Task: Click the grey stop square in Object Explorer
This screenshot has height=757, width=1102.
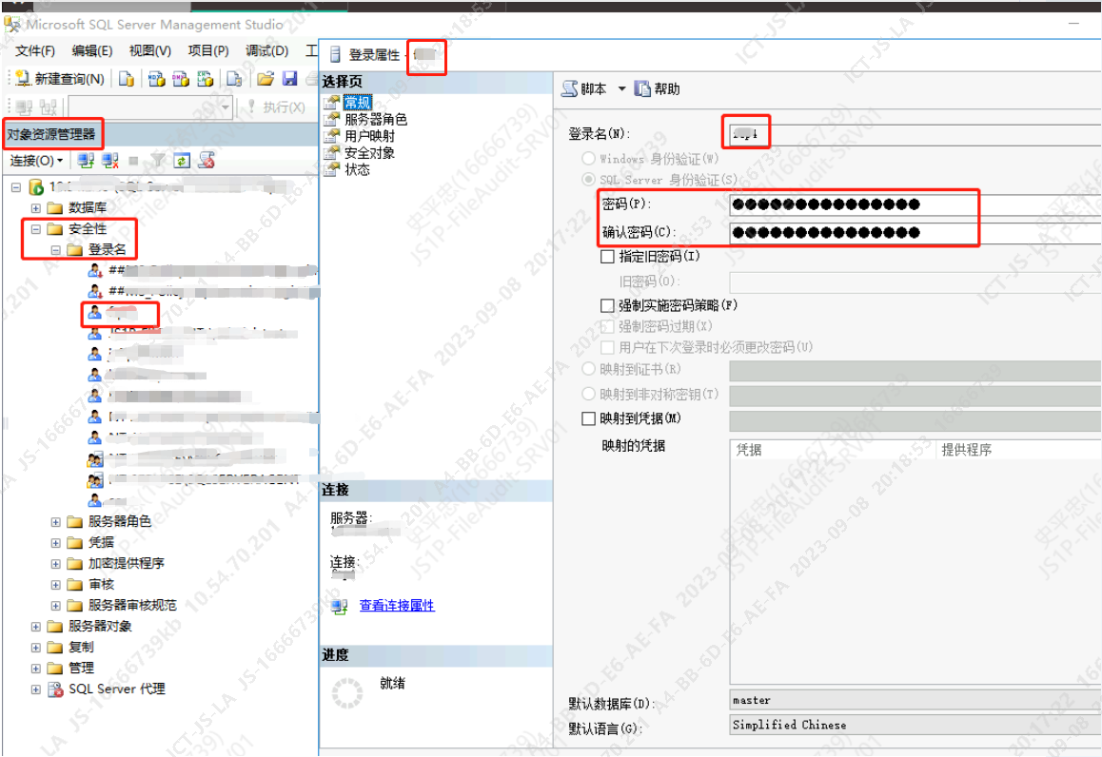Action: point(133,161)
